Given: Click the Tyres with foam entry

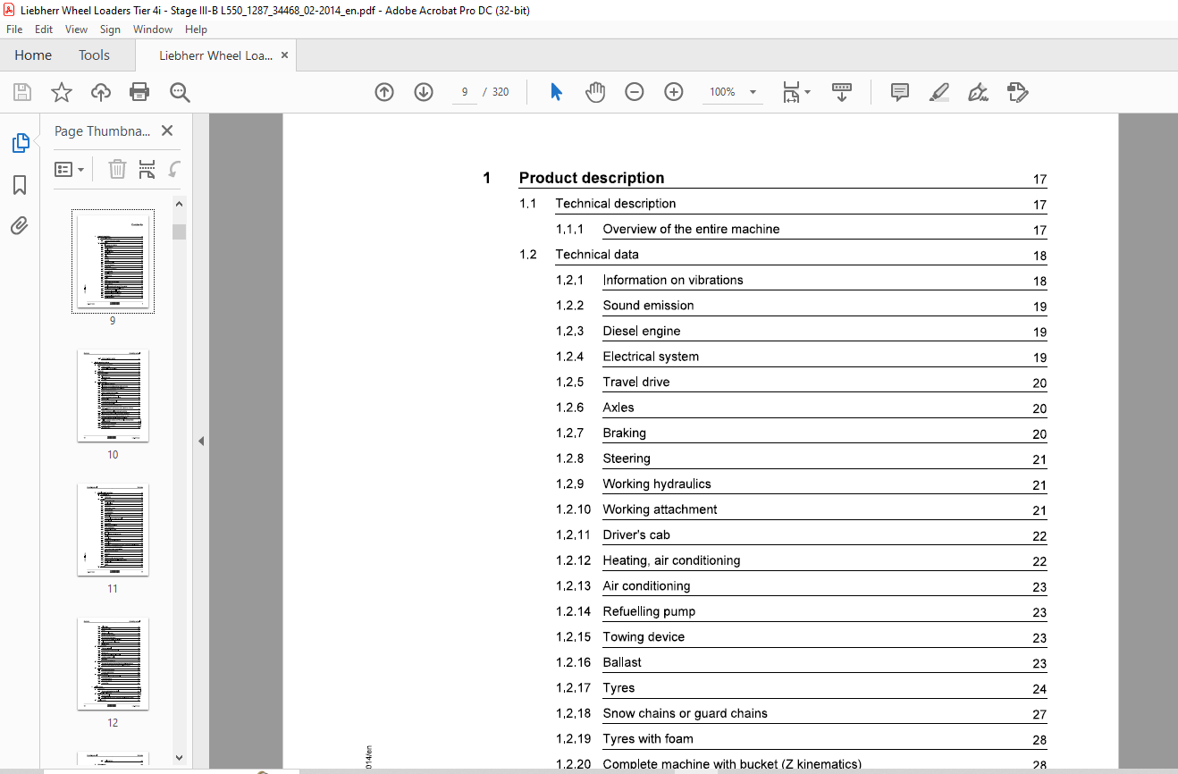Looking at the screenshot, I should (648, 739).
